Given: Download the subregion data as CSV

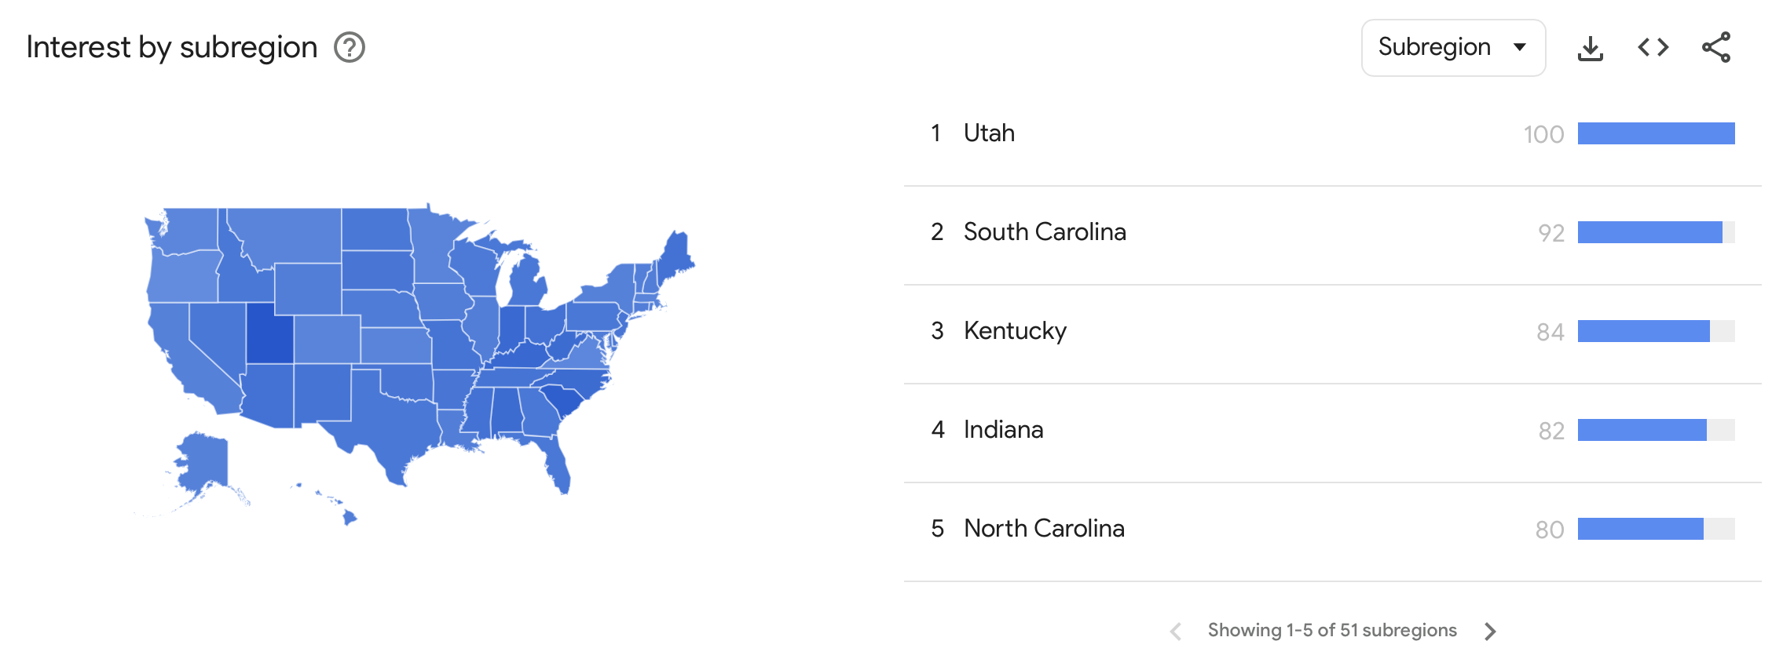Looking at the screenshot, I should (x=1591, y=48).
